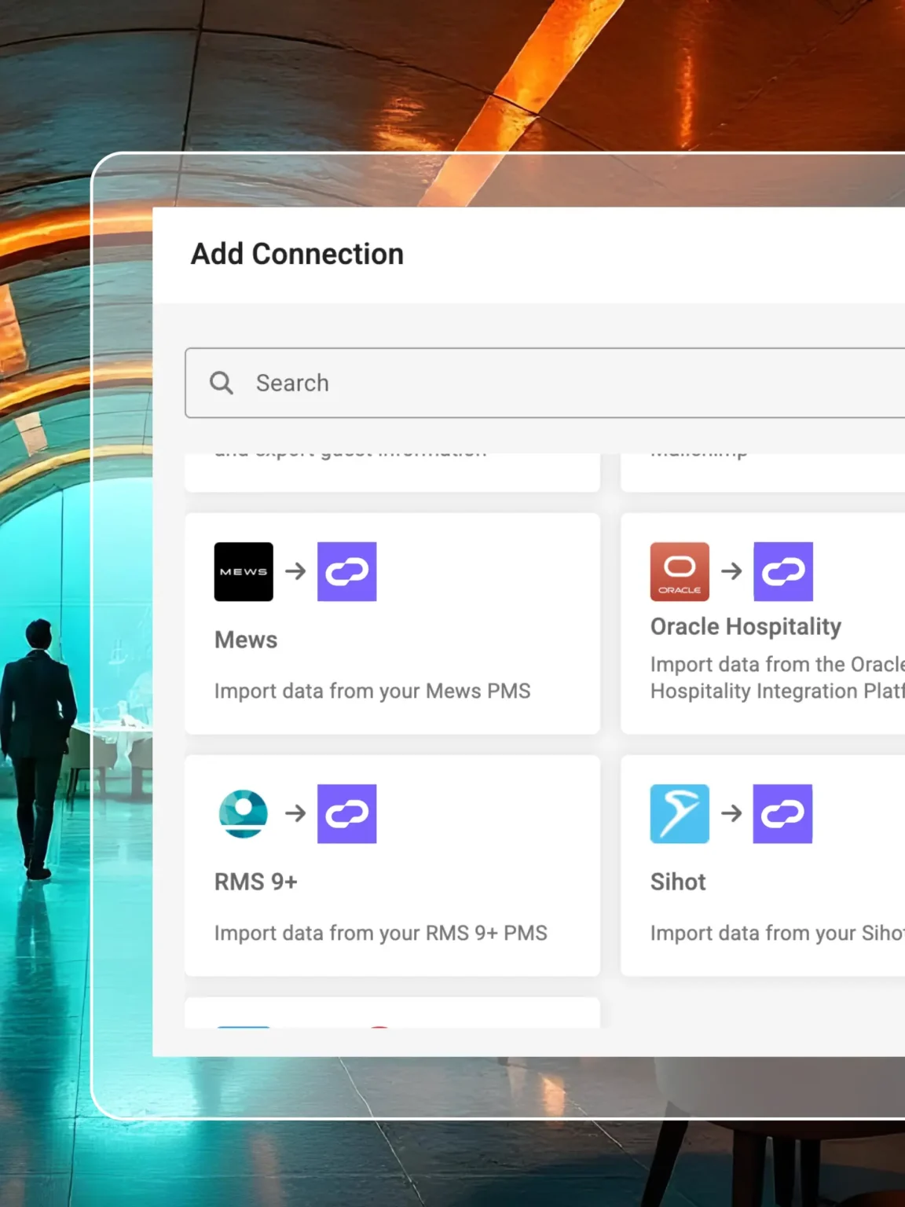Click the Sihot import description text

[x=778, y=933]
